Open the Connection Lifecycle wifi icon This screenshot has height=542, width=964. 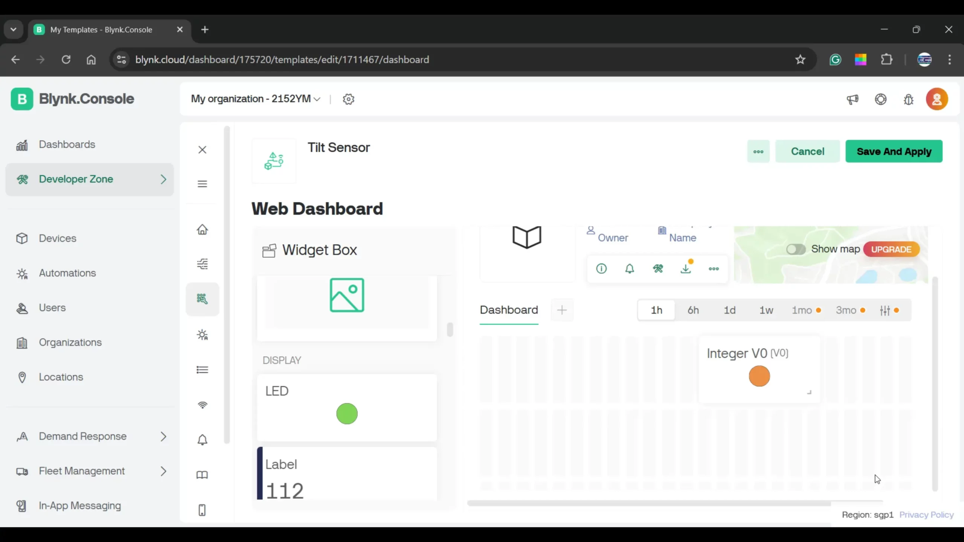(x=202, y=405)
